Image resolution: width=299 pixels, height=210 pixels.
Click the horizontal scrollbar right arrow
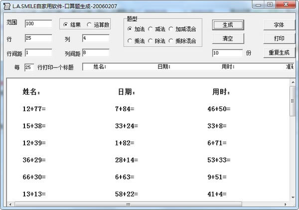(x=286, y=205)
